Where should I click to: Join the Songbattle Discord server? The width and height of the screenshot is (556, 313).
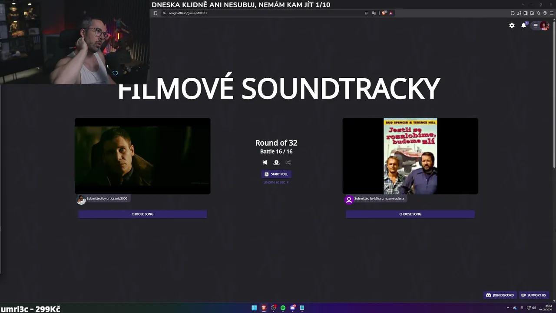click(500, 295)
